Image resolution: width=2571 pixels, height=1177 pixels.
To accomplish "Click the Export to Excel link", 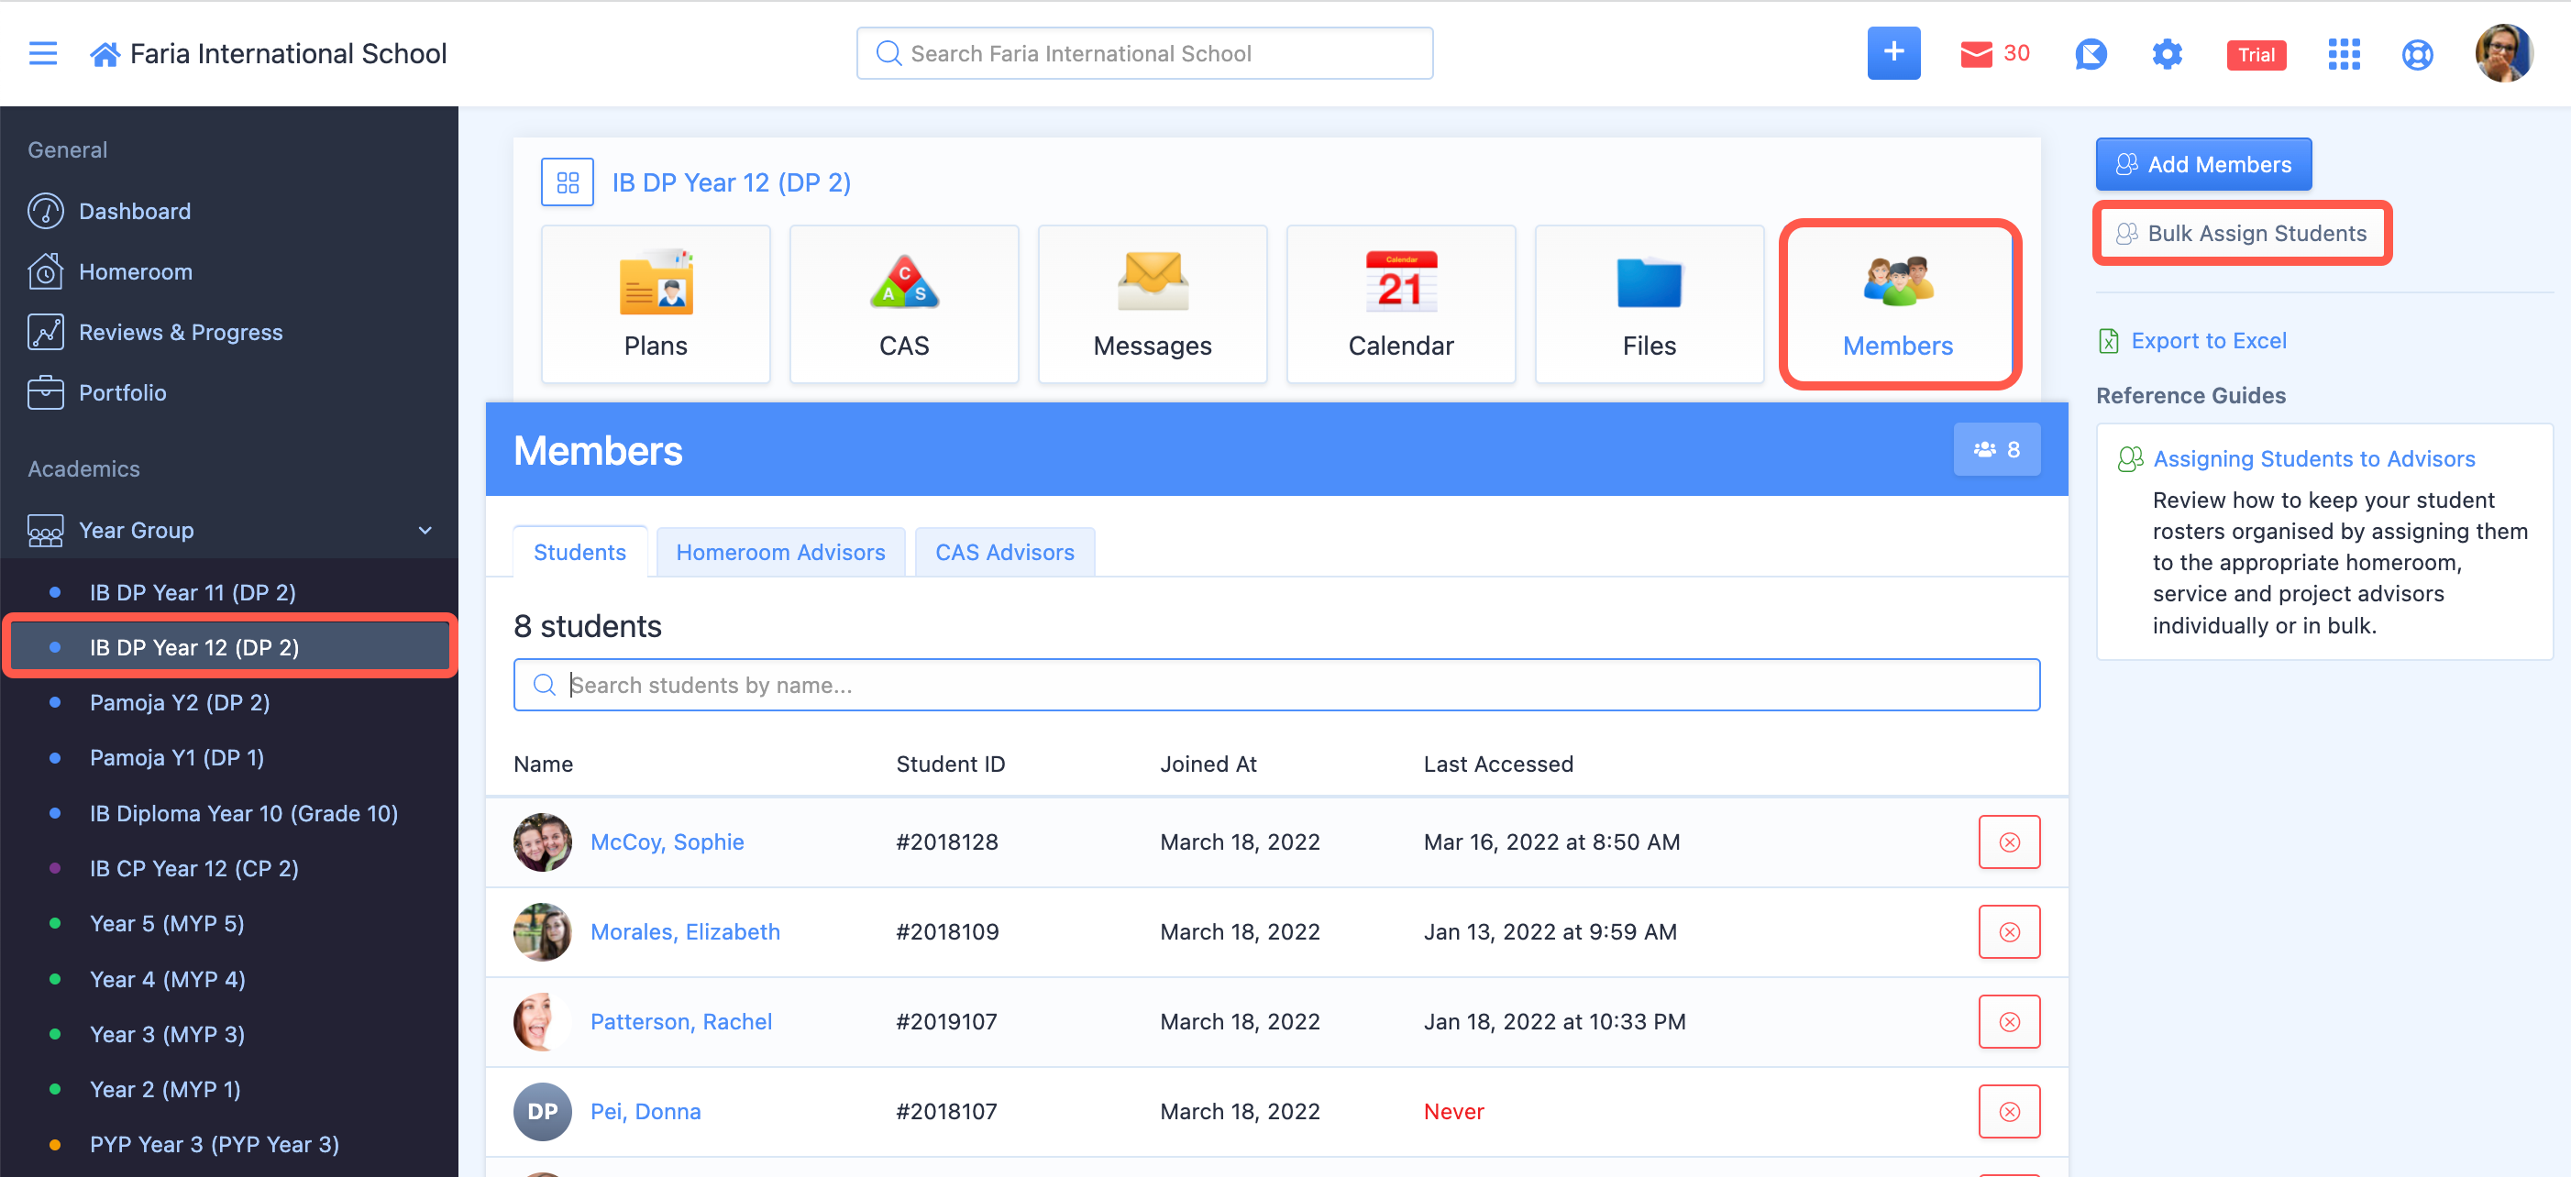I will (2208, 341).
